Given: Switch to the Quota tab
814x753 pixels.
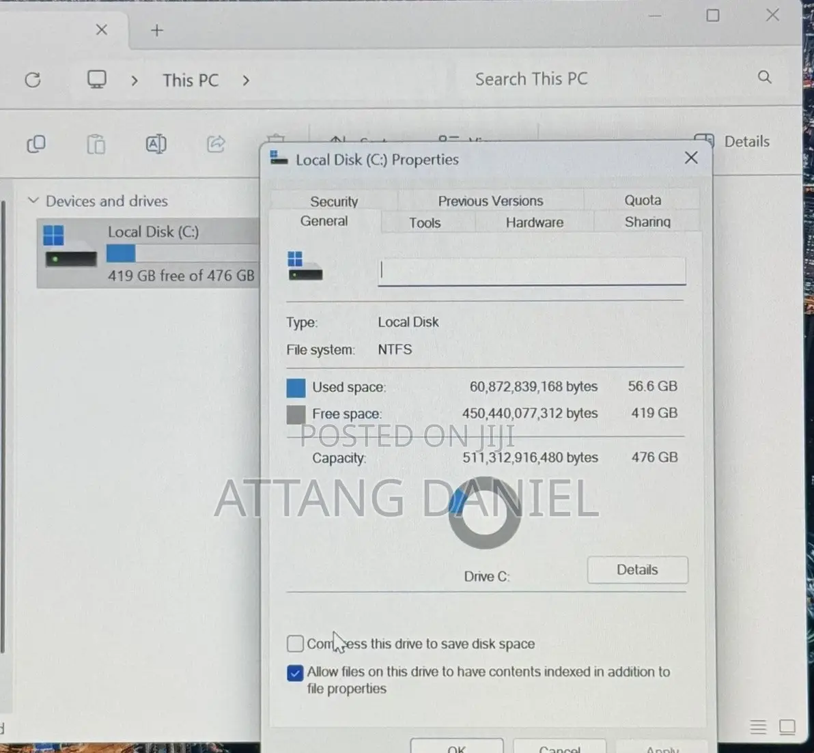Looking at the screenshot, I should (x=642, y=200).
